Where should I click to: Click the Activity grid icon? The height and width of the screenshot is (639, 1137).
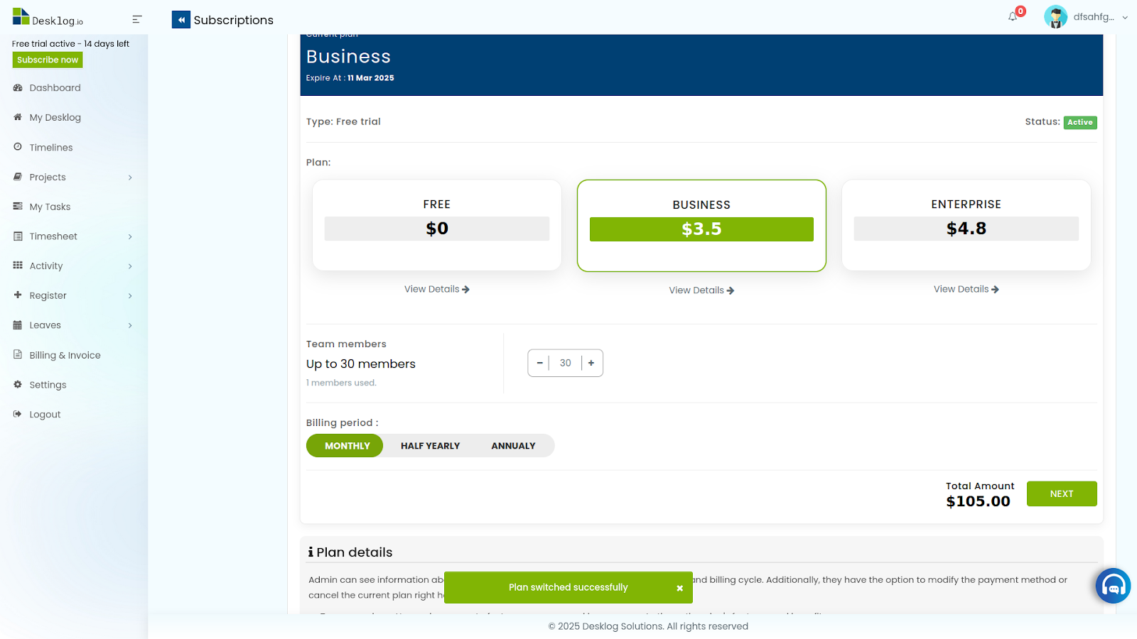coord(18,266)
